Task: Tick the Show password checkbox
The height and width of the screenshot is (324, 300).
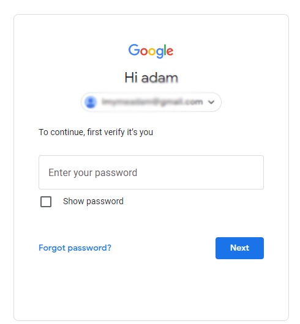Action: (x=46, y=202)
